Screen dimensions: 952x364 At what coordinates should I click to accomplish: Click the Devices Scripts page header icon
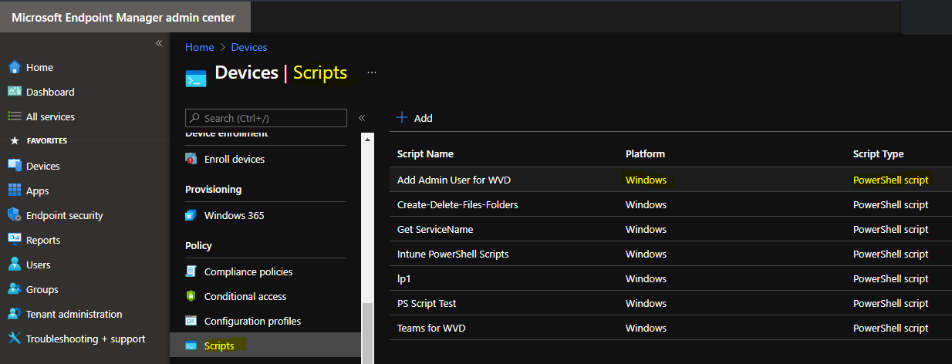click(x=196, y=79)
